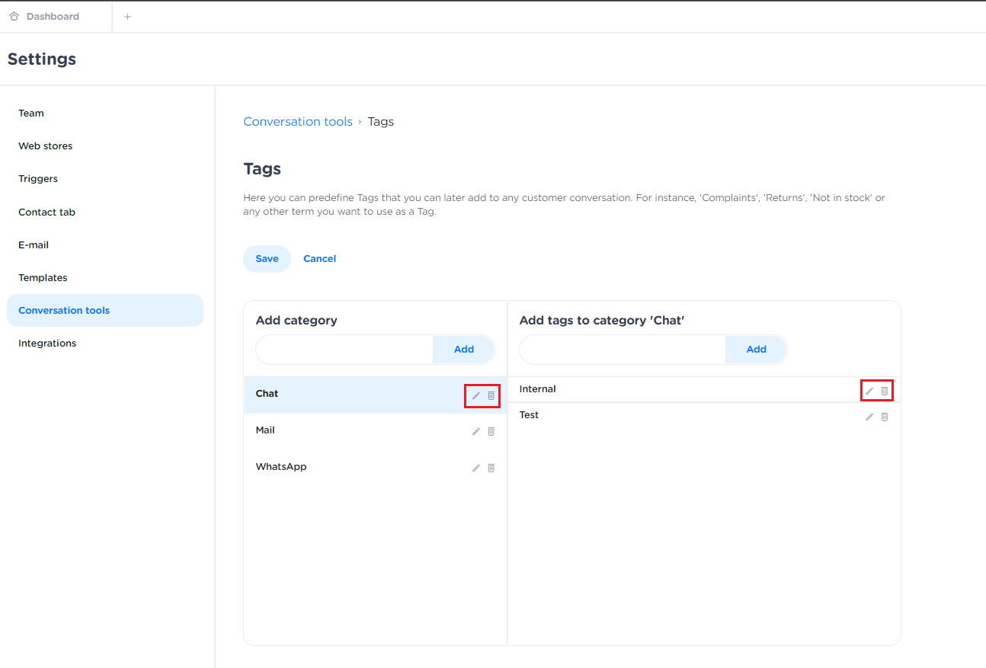Delete the Test tag
The image size is (986, 668).
885,417
